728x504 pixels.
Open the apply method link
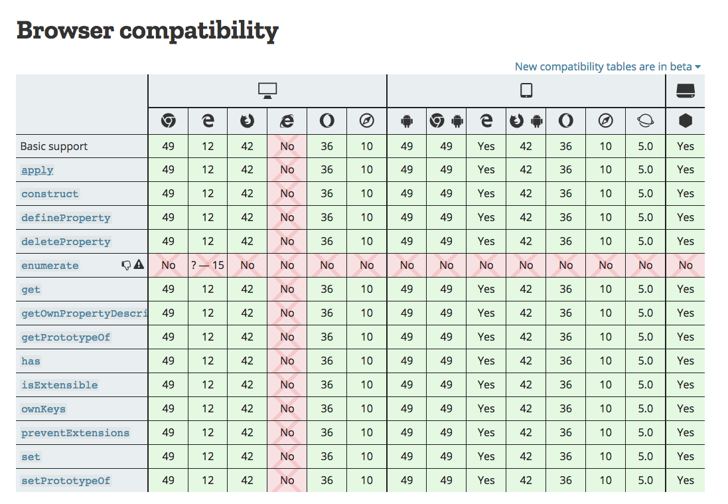(x=37, y=170)
